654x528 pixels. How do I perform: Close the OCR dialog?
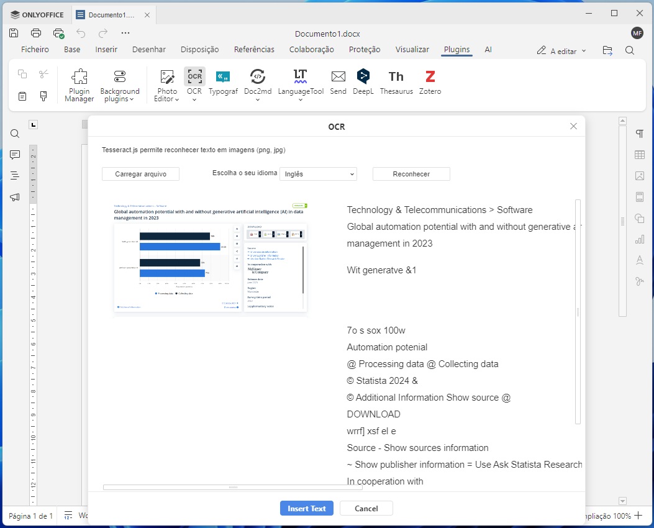pos(573,126)
